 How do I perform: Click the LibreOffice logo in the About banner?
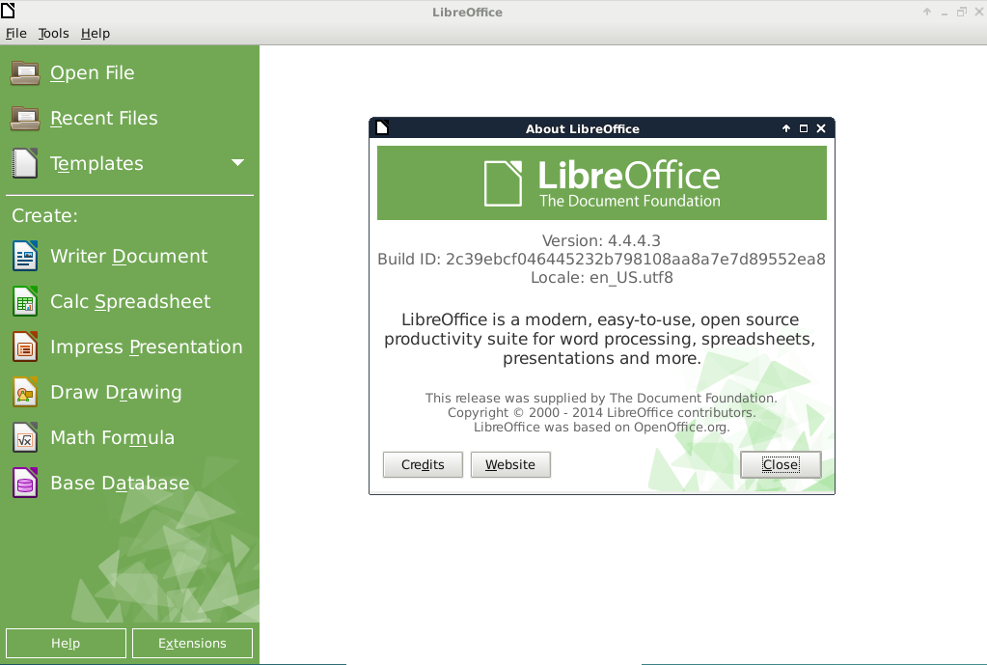(601, 183)
